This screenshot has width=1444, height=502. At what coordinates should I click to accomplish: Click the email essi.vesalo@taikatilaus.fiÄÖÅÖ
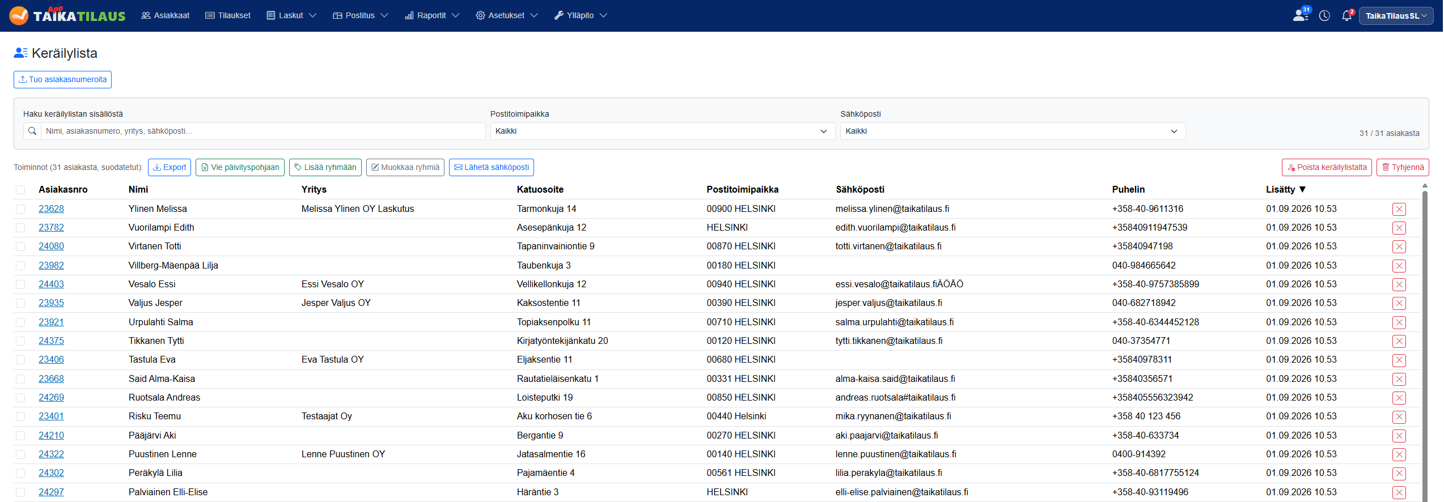coord(899,284)
